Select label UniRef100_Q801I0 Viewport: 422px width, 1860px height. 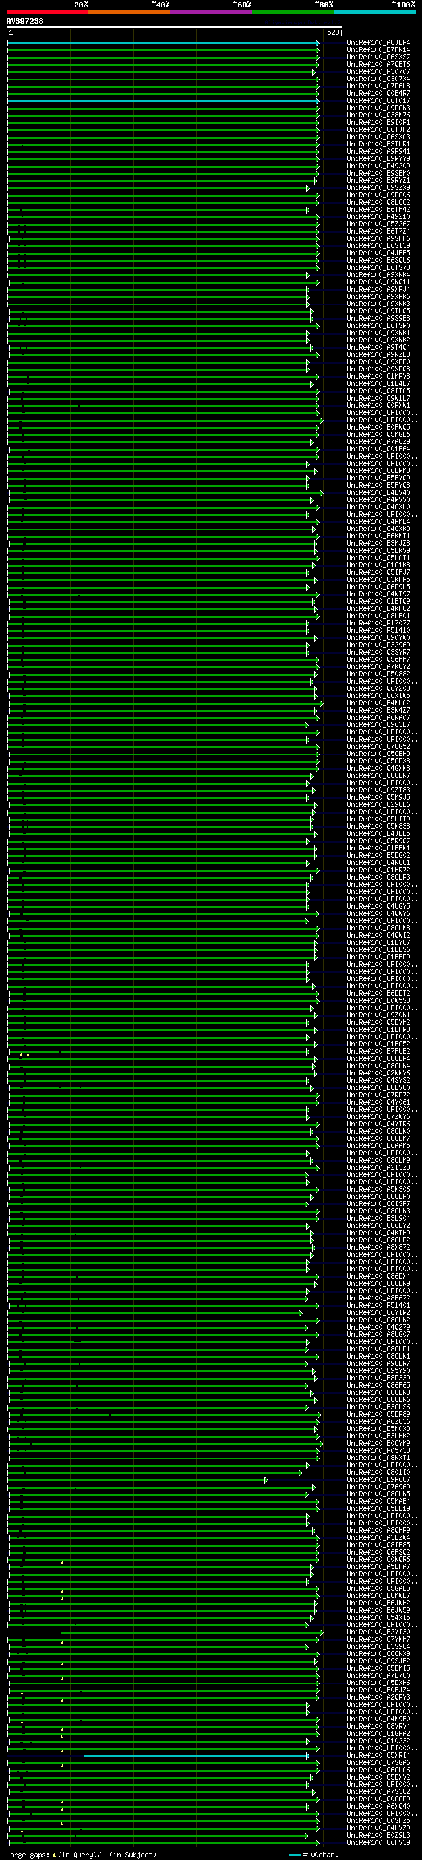(378, 1472)
